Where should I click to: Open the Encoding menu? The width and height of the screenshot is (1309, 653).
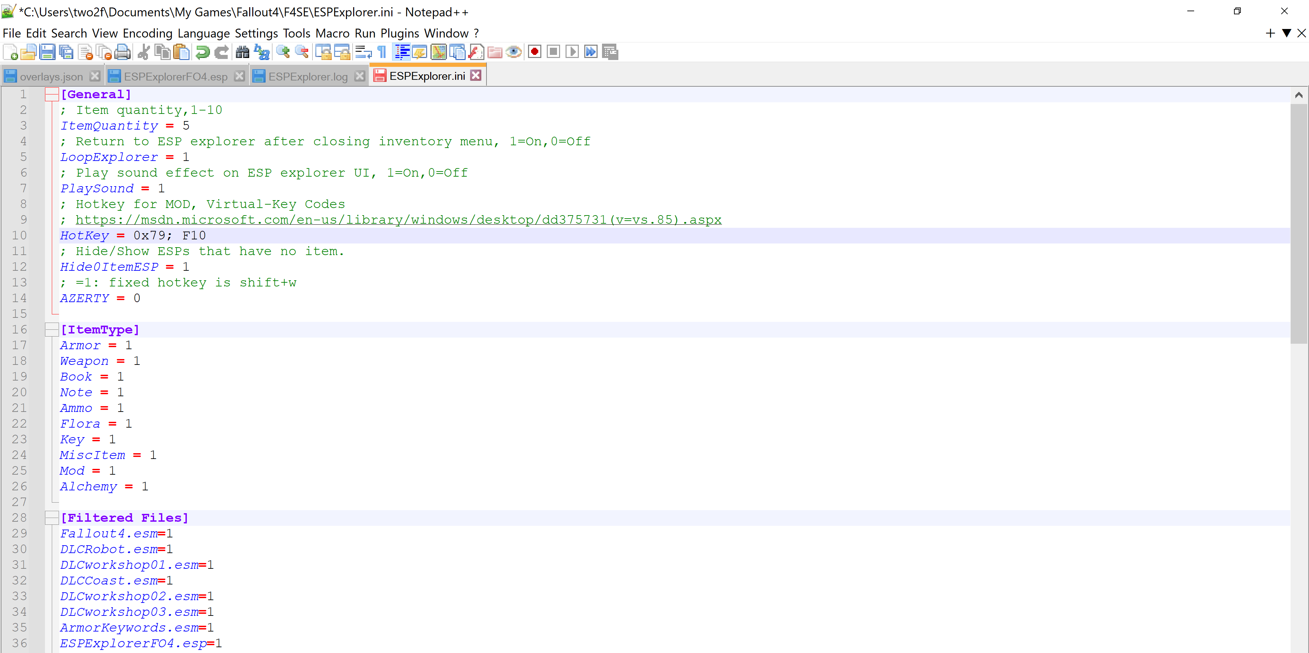click(x=147, y=33)
